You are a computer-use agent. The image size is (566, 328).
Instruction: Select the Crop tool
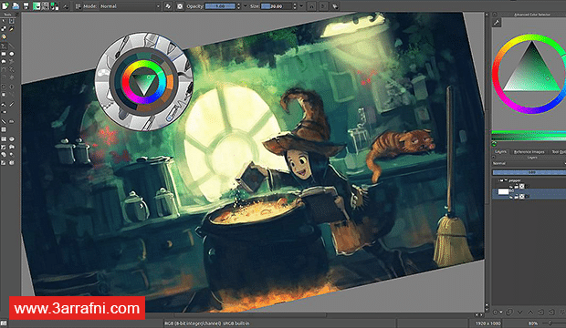tap(4, 87)
